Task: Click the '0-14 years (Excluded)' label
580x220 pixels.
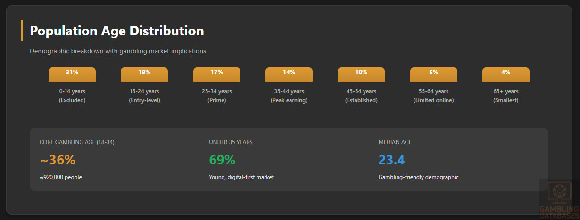Action: click(x=72, y=96)
